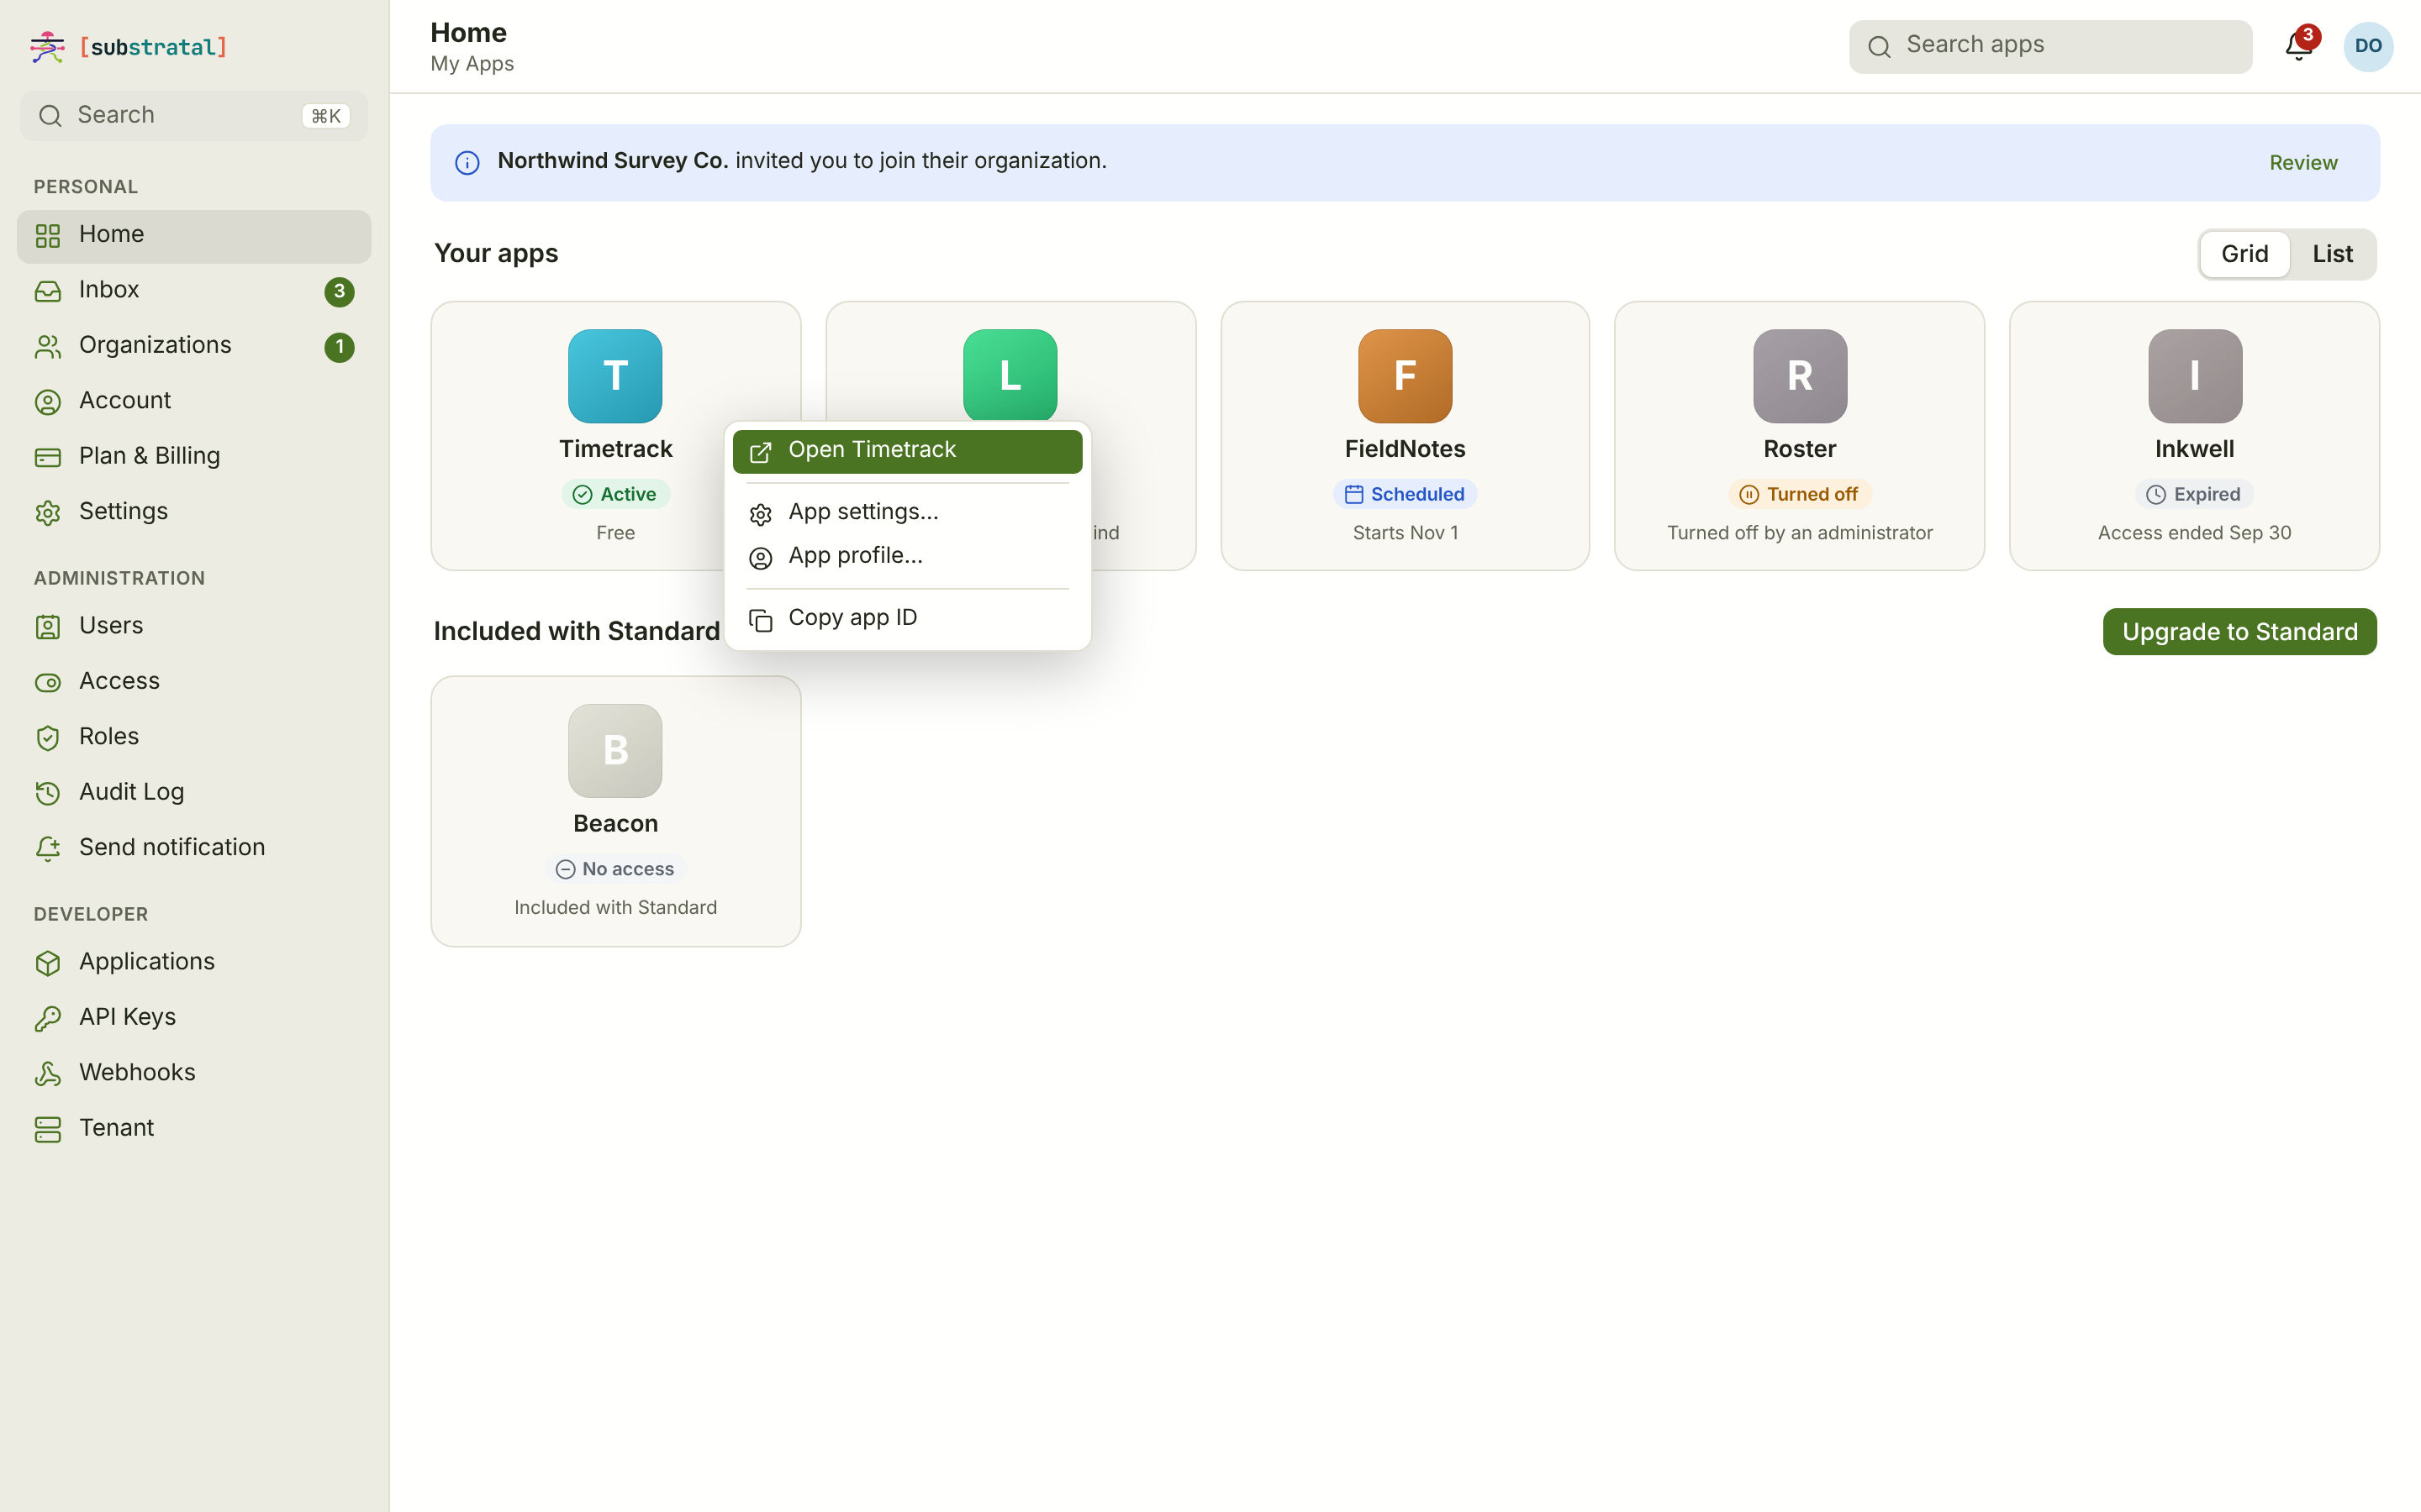Select Home in sidebar

(x=194, y=235)
